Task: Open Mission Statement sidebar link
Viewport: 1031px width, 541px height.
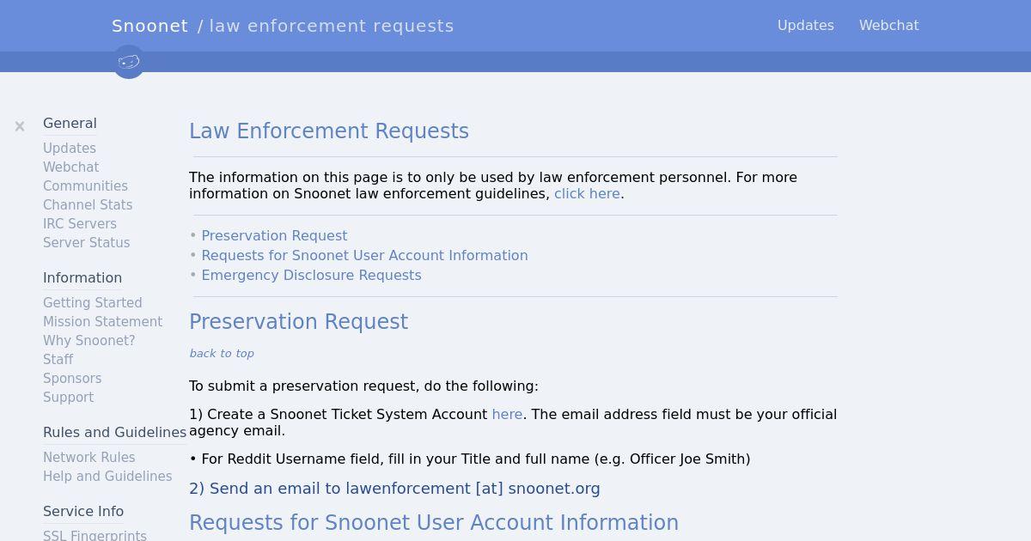Action: (102, 322)
